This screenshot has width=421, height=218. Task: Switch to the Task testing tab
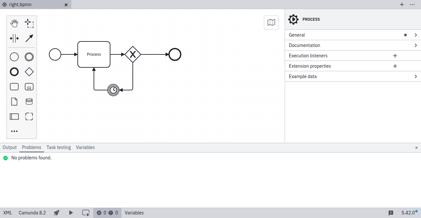pyautogui.click(x=59, y=147)
